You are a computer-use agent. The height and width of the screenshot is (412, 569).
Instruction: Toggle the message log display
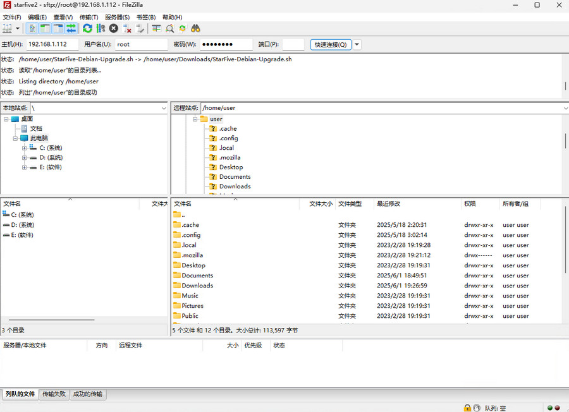coord(32,28)
